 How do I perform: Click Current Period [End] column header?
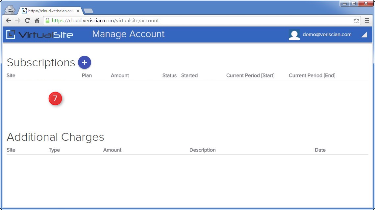coord(312,75)
